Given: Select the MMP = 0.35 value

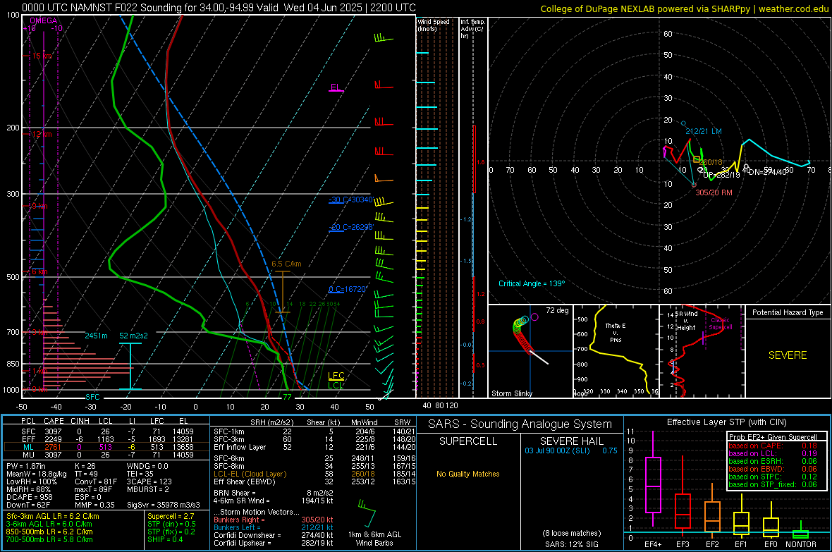Looking at the screenshot, I should point(95,505).
